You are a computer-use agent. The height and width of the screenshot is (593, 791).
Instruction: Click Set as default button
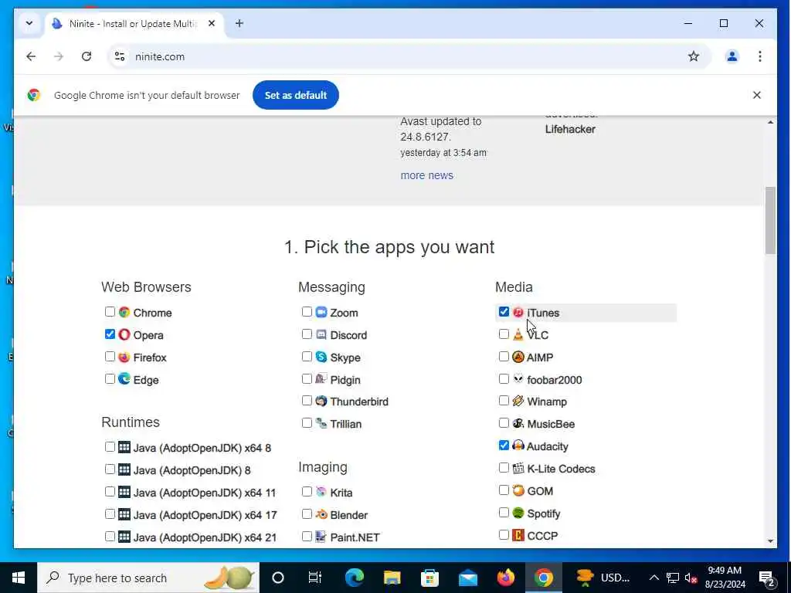pyautogui.click(x=296, y=95)
